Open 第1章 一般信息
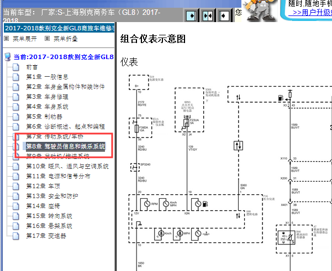The height and width of the screenshot is (271, 332). (x=47, y=77)
